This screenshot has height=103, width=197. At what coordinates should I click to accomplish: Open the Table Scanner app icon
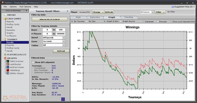pos(8,61)
